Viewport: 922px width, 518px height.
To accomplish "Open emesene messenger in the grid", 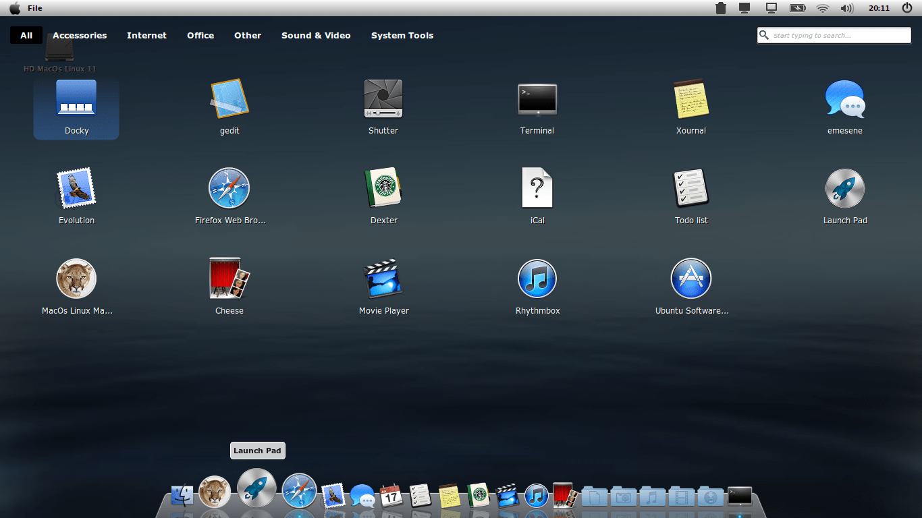I will tap(845, 108).
